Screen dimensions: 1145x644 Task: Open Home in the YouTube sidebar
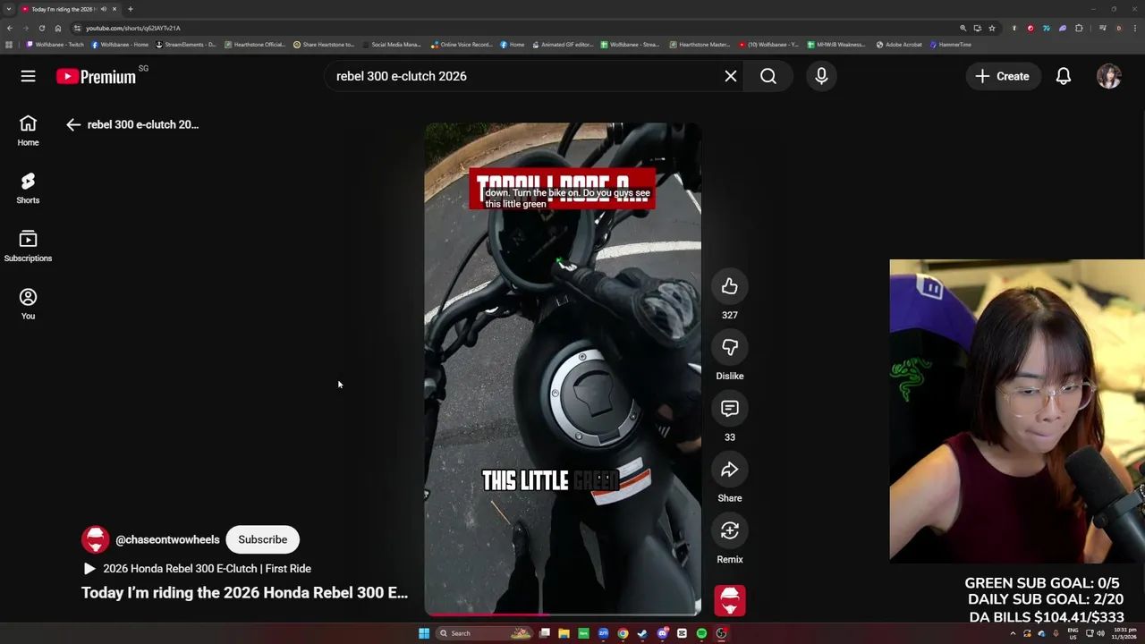[28, 131]
